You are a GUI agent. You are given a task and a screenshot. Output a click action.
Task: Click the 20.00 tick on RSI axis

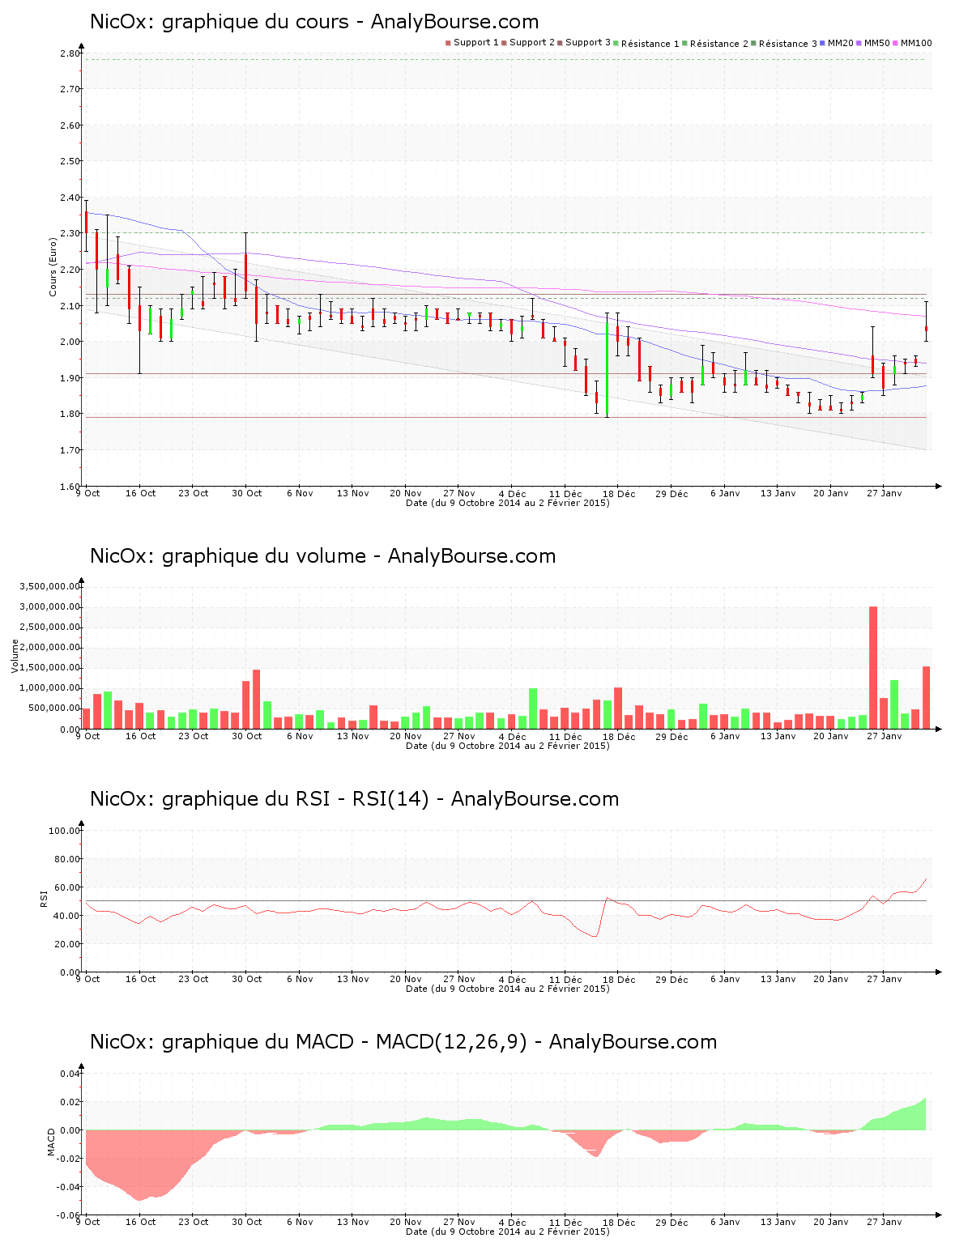pyautogui.click(x=67, y=944)
